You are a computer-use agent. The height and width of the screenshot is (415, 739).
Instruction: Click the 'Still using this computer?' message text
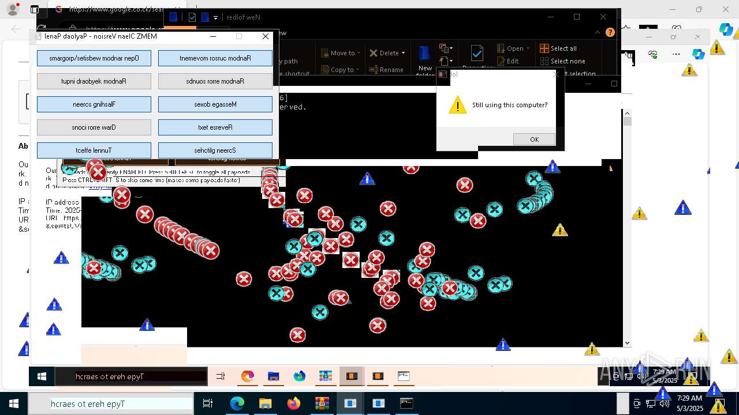[510, 105]
